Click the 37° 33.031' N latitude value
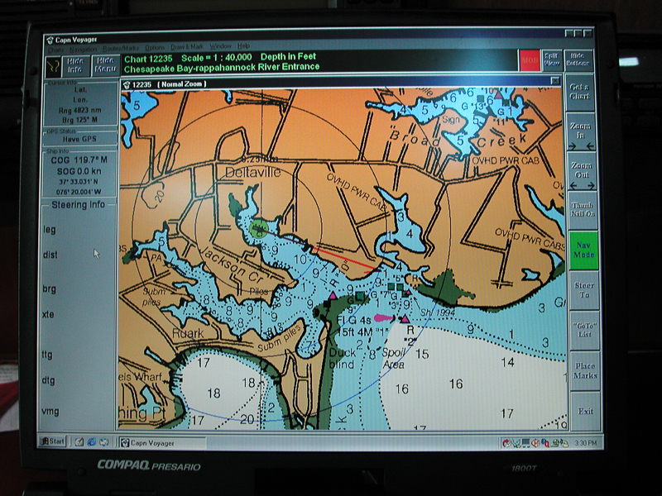Image resolution: width=662 pixels, height=496 pixels. (79, 182)
